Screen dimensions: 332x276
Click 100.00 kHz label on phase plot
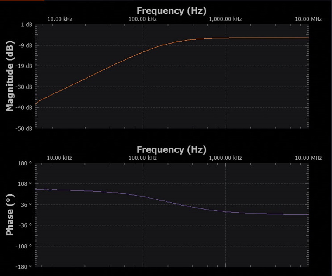[x=142, y=158]
